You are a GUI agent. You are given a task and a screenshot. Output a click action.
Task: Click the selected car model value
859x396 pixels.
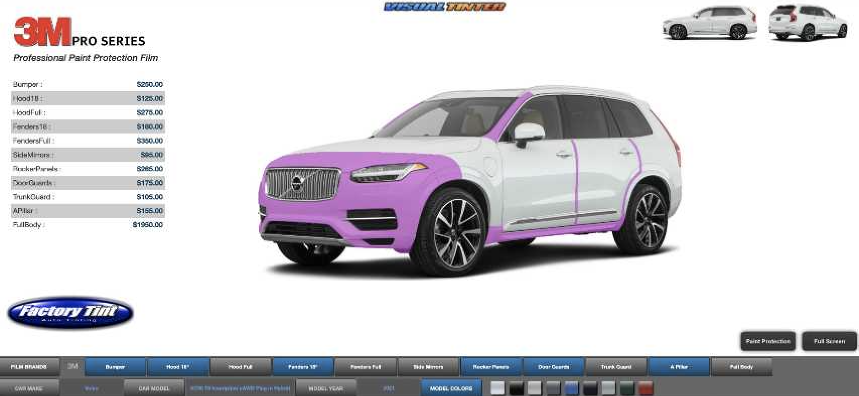click(240, 388)
